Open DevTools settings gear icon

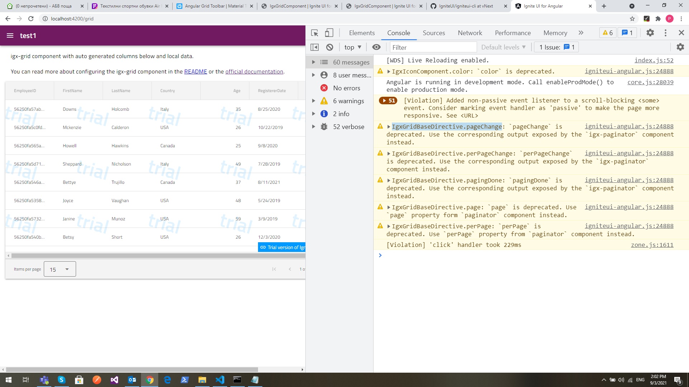click(x=650, y=33)
